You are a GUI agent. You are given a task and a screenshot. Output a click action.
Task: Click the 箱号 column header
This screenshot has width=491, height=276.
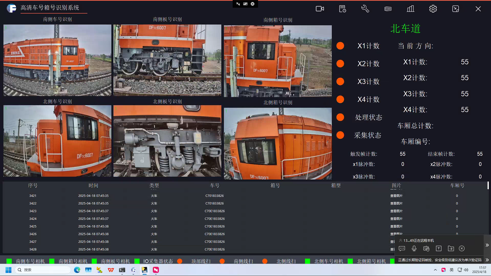[x=275, y=186]
